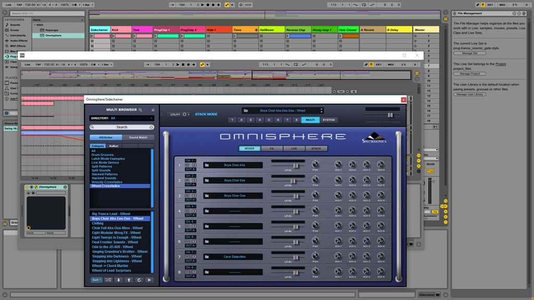
Task: Select the Sounds category icon in Ableton browser
Action: (7, 25)
